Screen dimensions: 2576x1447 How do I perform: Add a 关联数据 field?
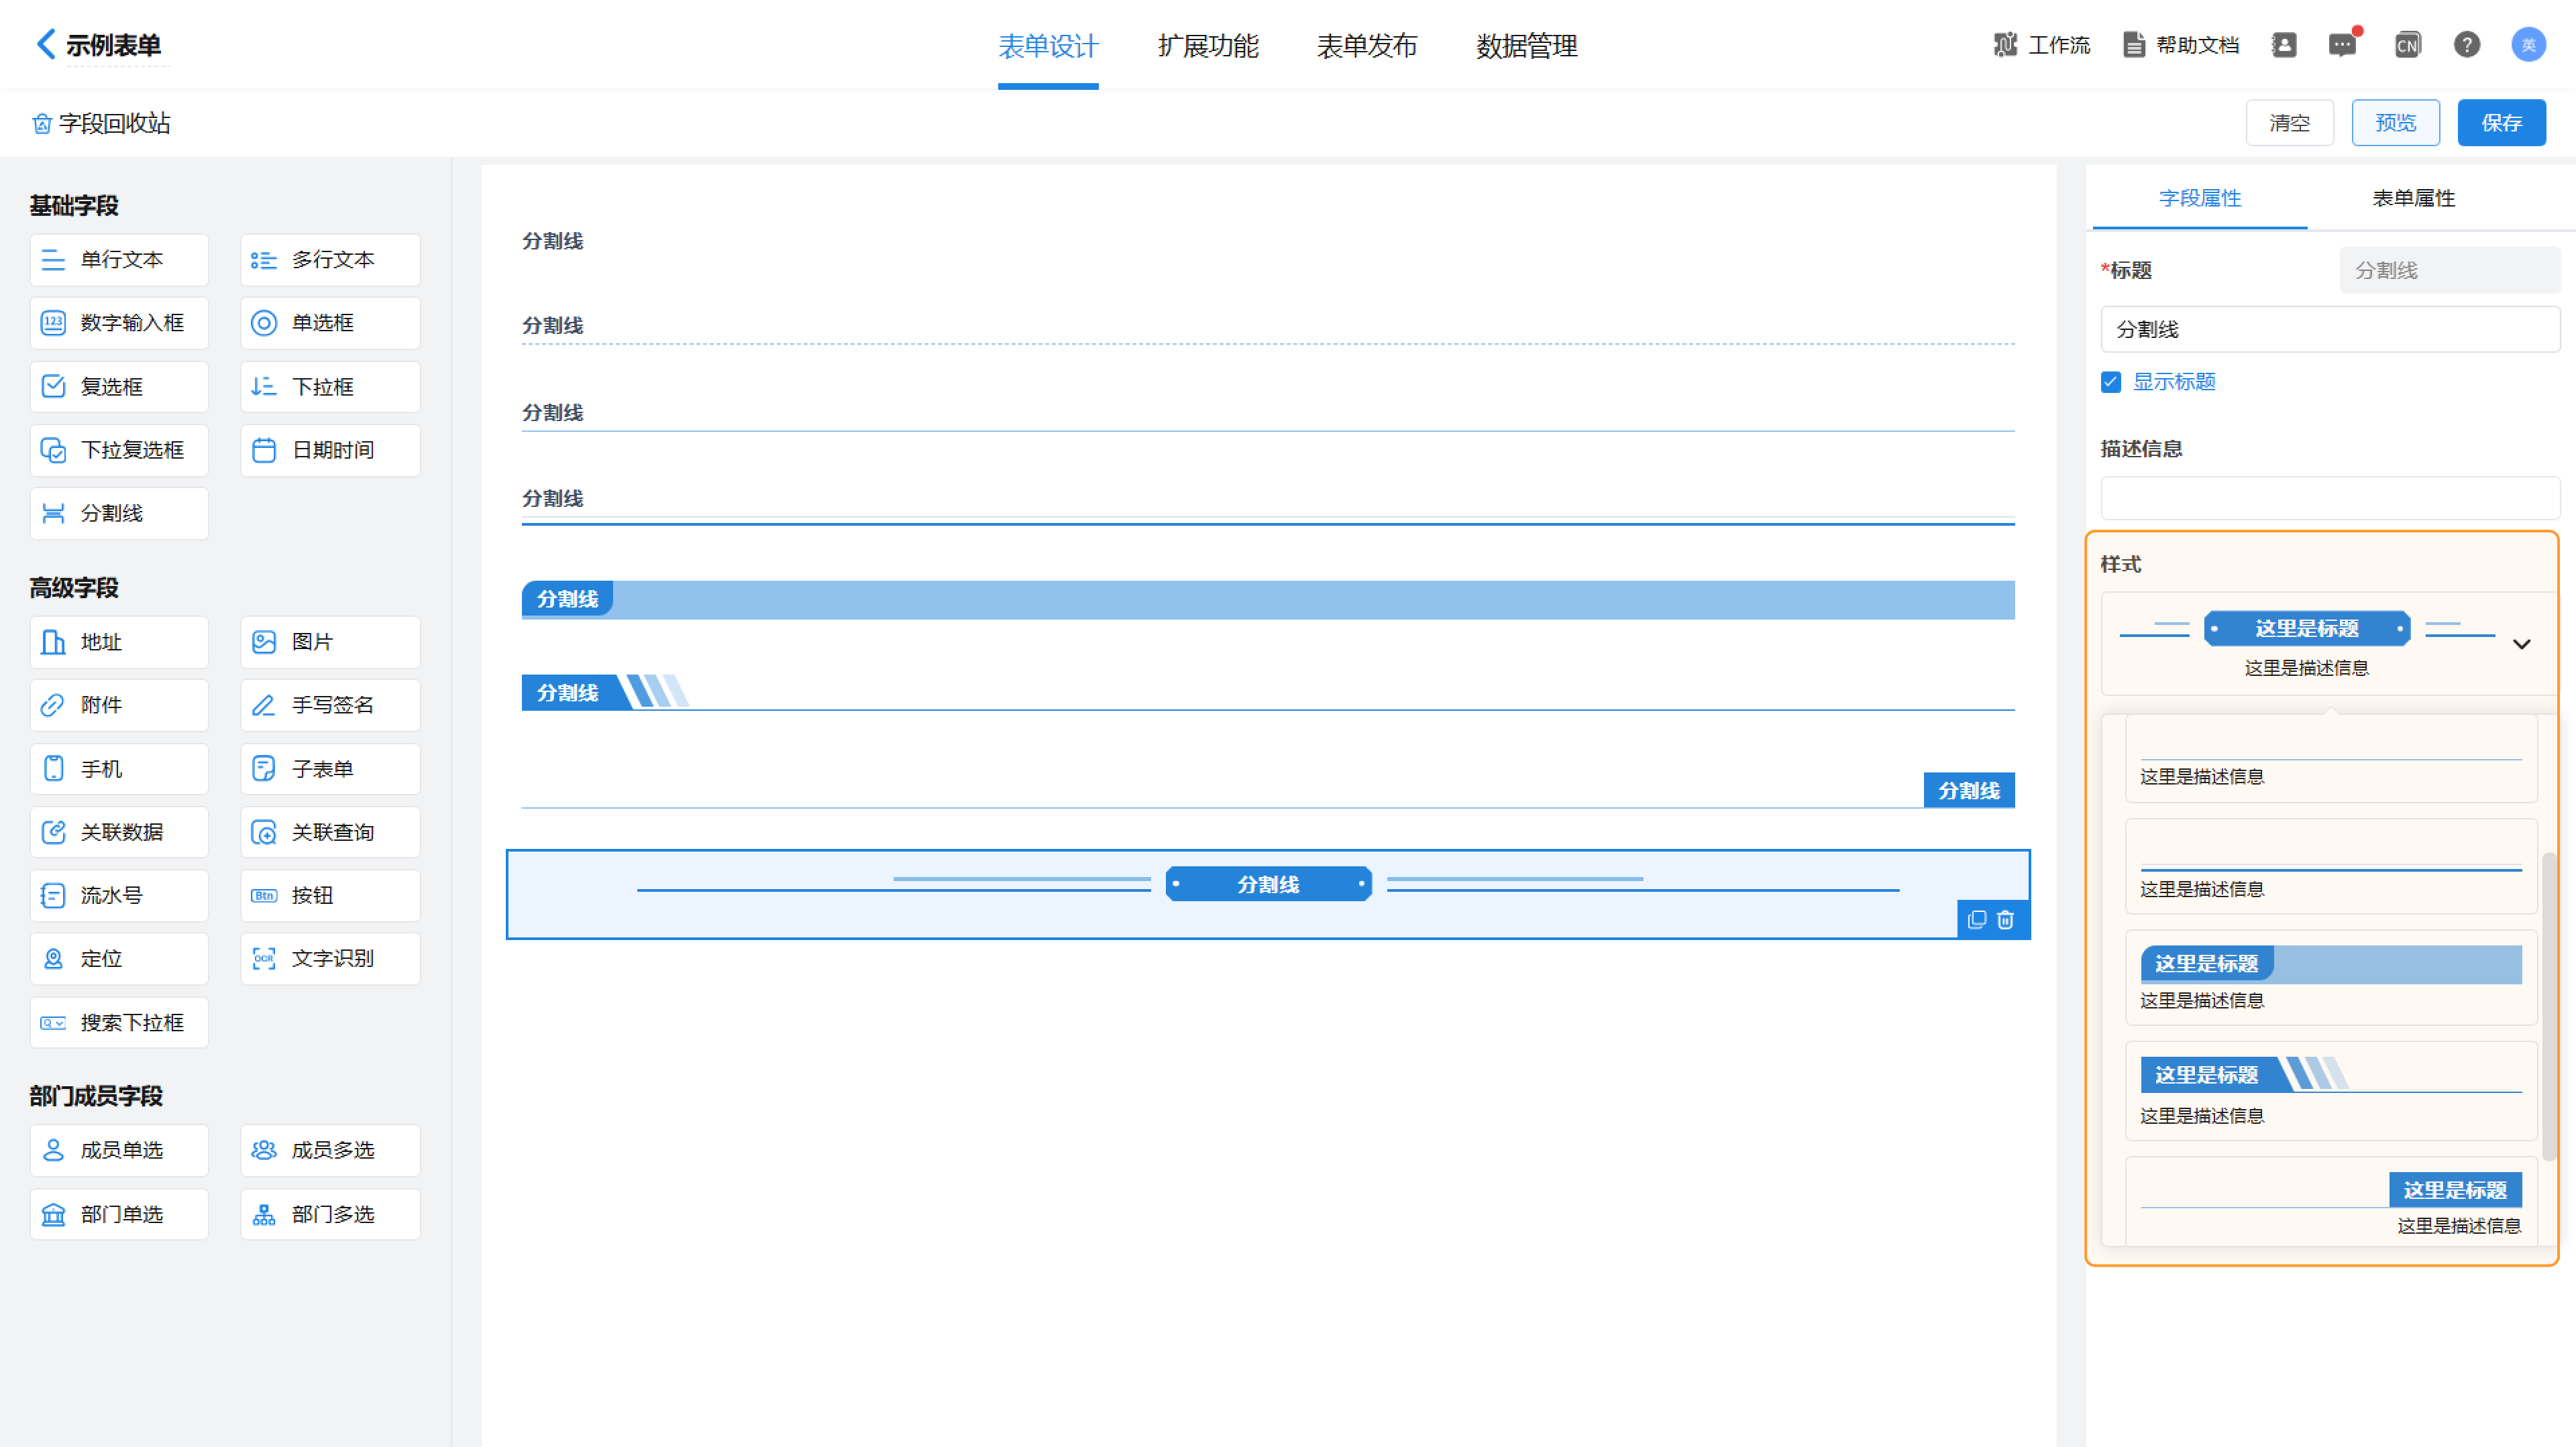click(119, 832)
